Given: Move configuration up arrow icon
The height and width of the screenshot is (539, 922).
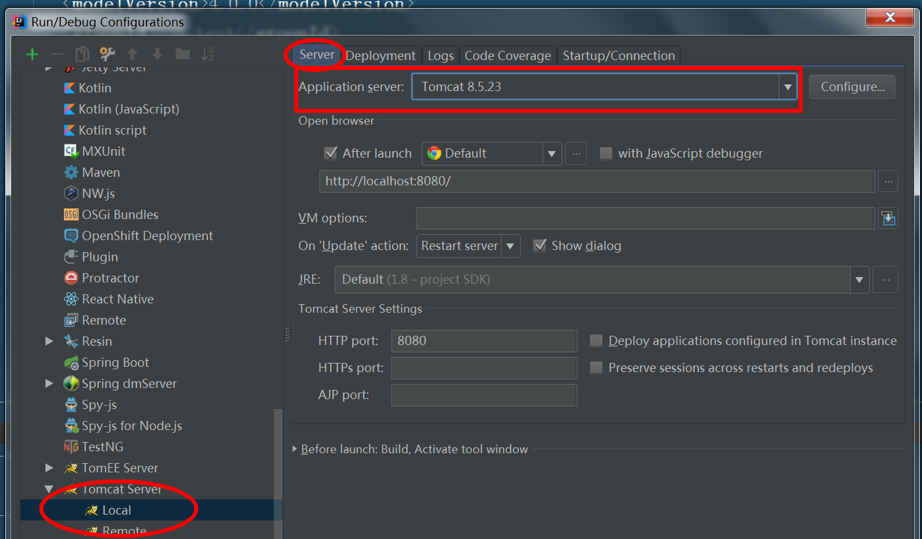Looking at the screenshot, I should coord(133,54).
